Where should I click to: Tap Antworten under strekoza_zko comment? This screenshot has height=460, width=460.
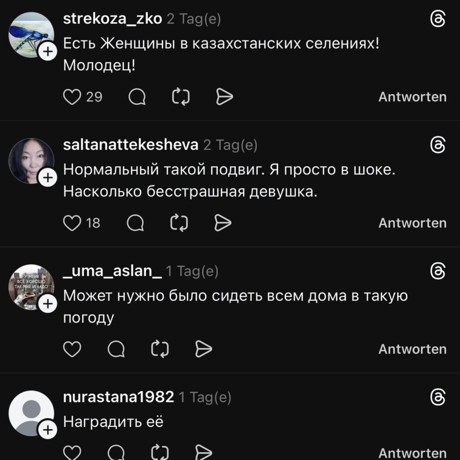(x=412, y=97)
